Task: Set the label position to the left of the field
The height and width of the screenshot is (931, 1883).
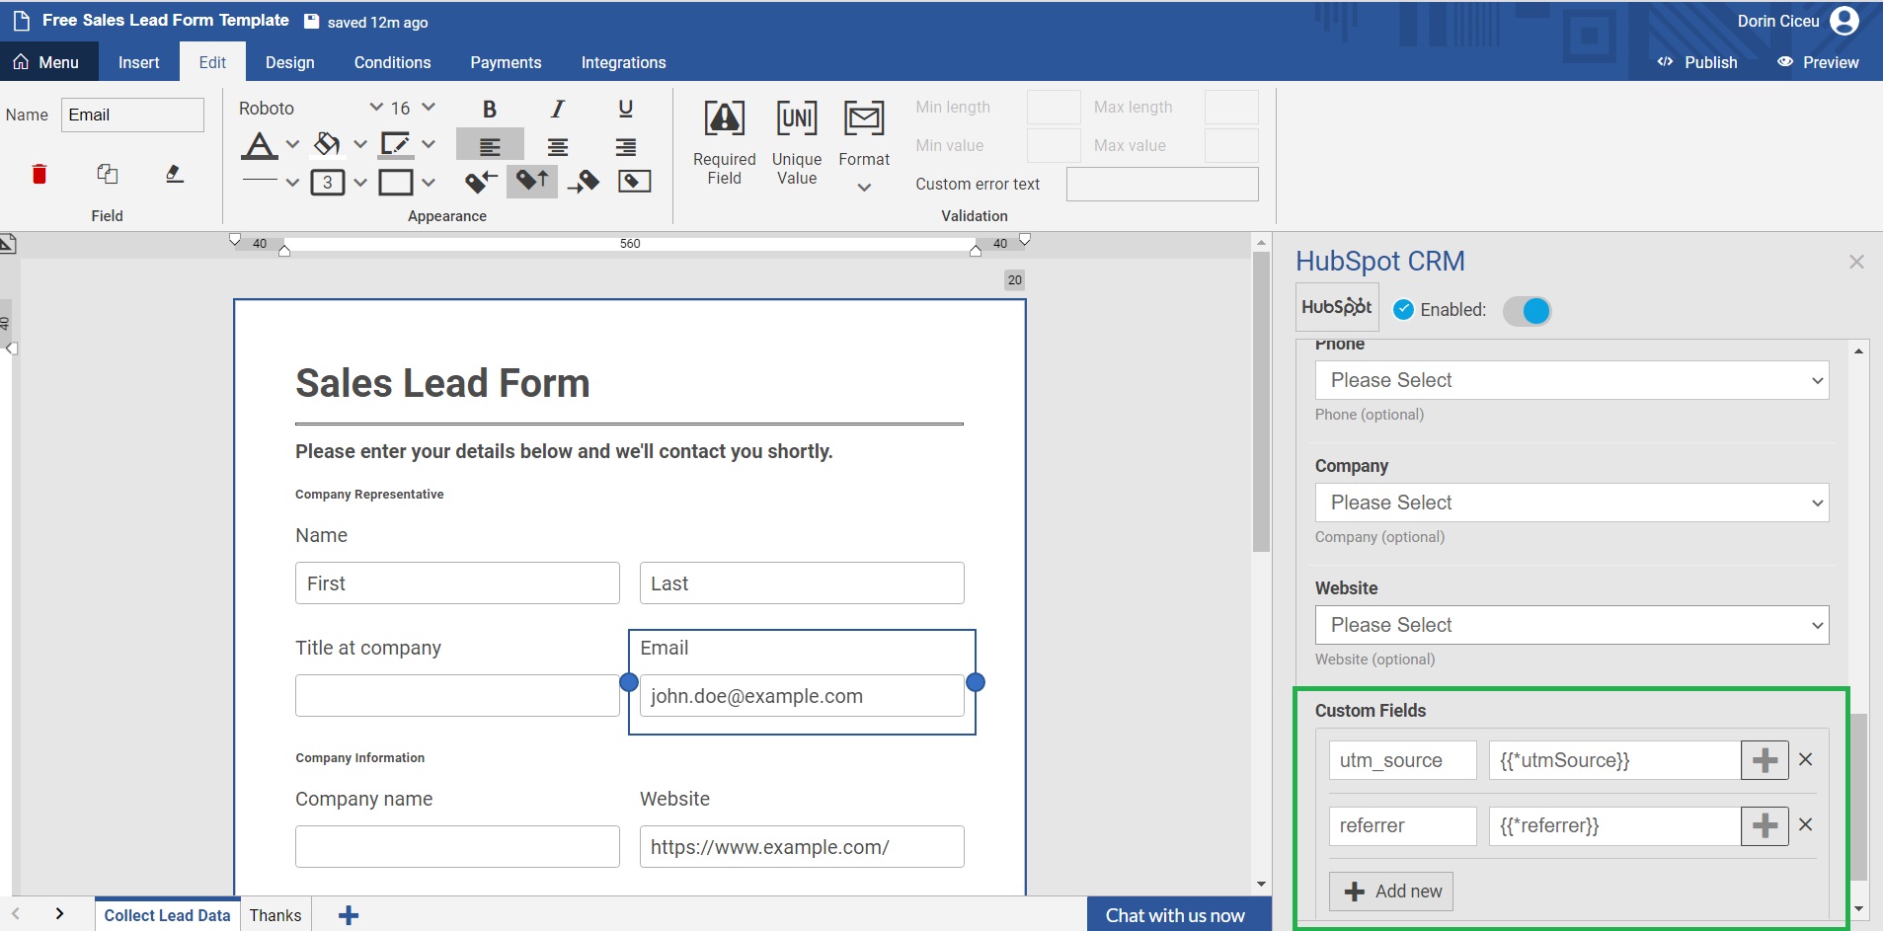Action: coord(481,181)
